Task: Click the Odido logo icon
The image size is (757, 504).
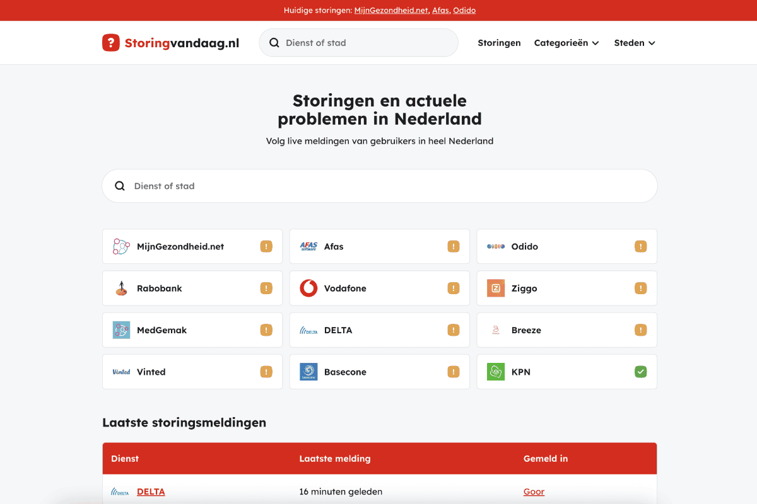Action: (496, 246)
